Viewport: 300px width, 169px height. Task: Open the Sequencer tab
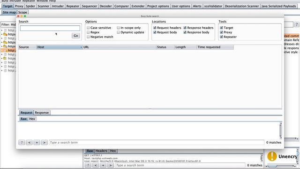tap(90, 6)
